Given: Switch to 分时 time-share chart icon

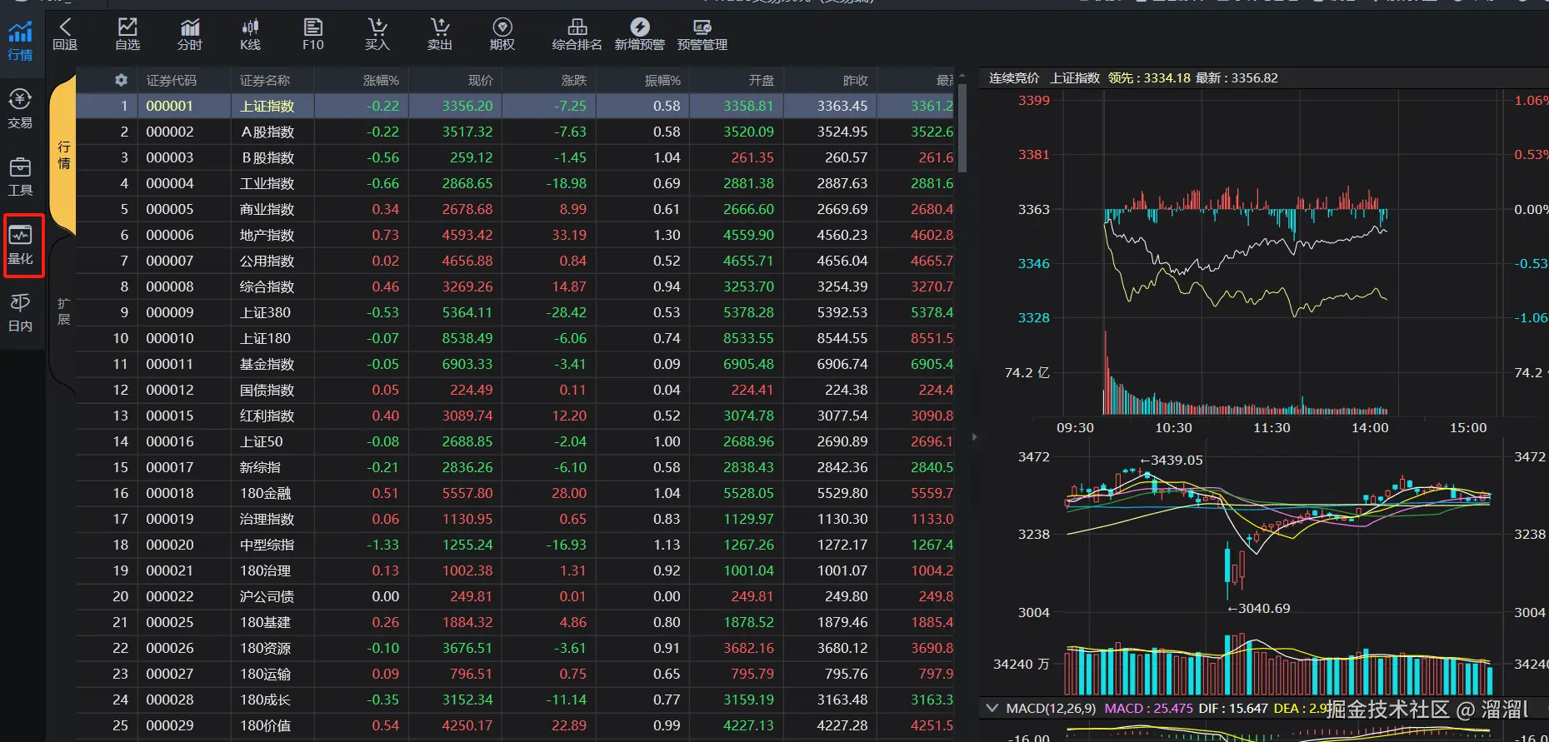Looking at the screenshot, I should 190,34.
